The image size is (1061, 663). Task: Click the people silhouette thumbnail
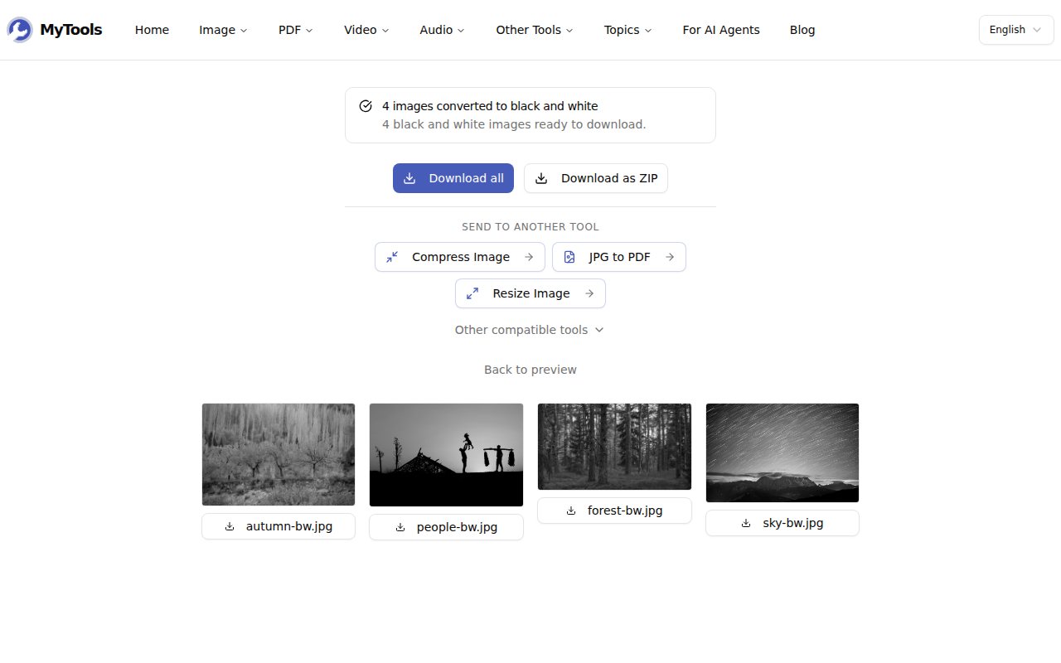click(x=446, y=455)
